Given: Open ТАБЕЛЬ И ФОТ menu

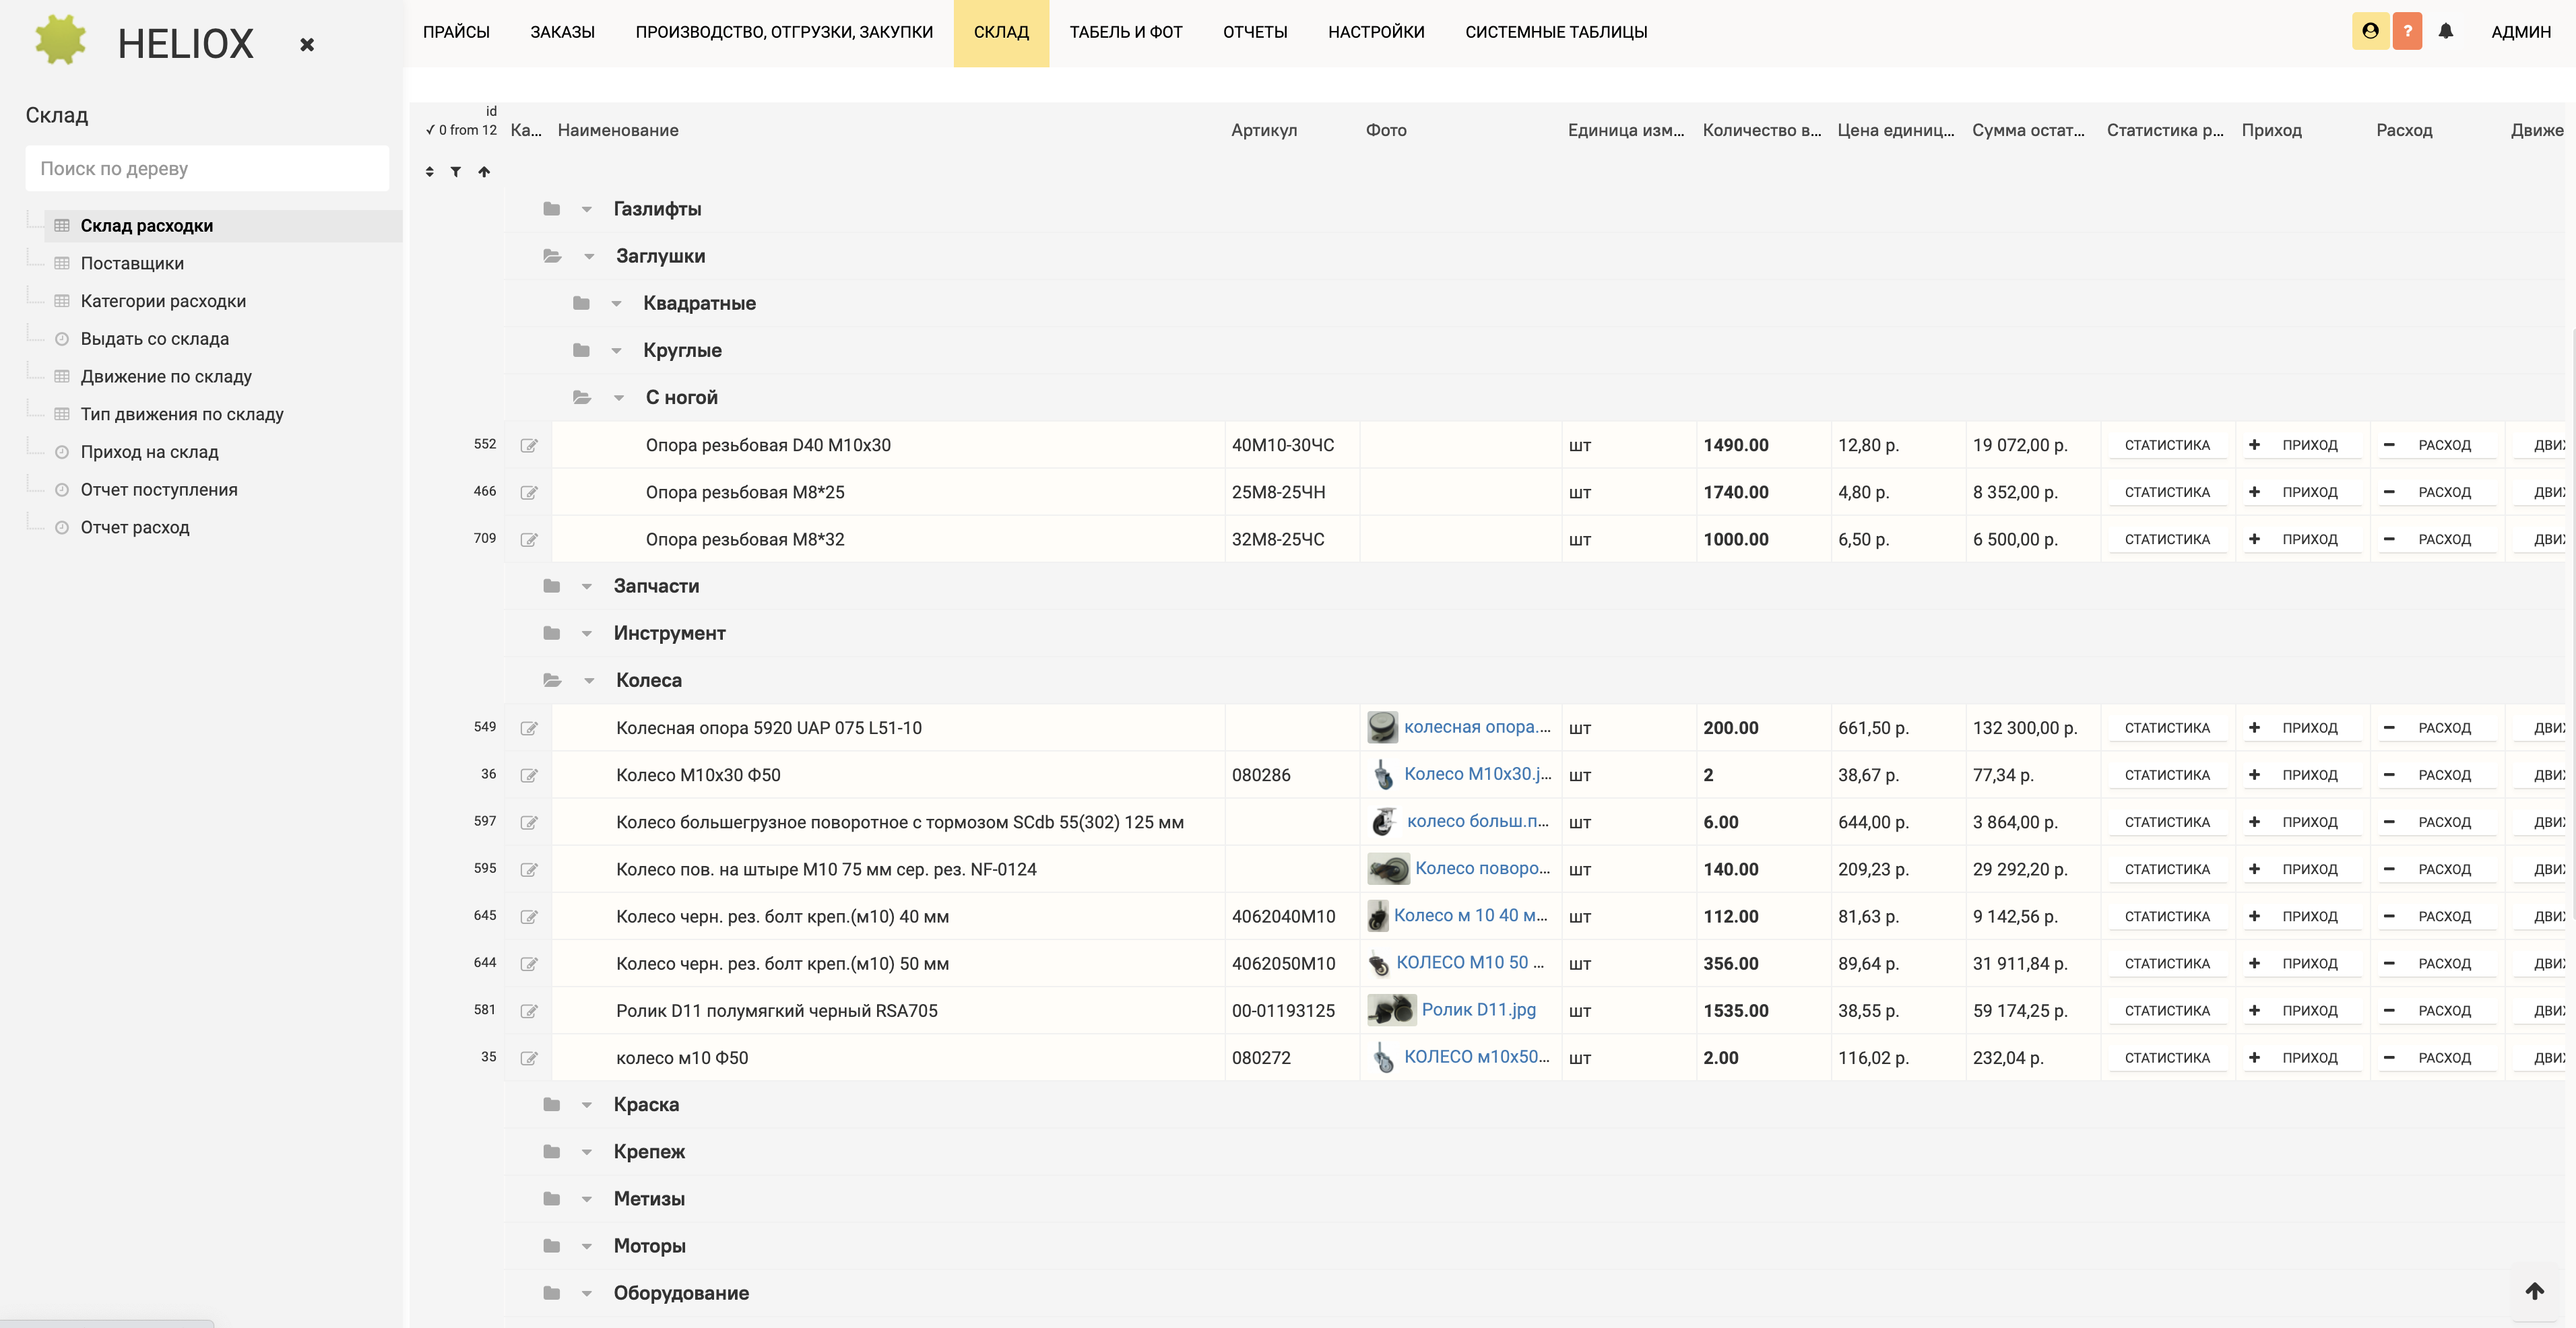Looking at the screenshot, I should click(1126, 32).
